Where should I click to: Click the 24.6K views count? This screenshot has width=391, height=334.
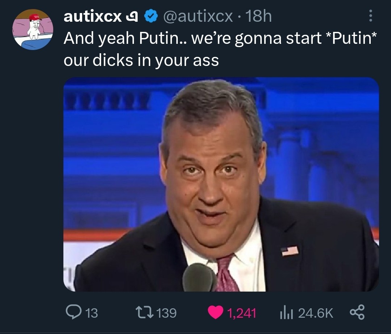point(316,313)
